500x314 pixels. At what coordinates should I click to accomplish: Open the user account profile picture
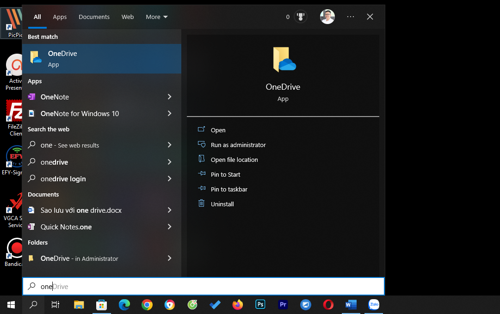coord(327,17)
